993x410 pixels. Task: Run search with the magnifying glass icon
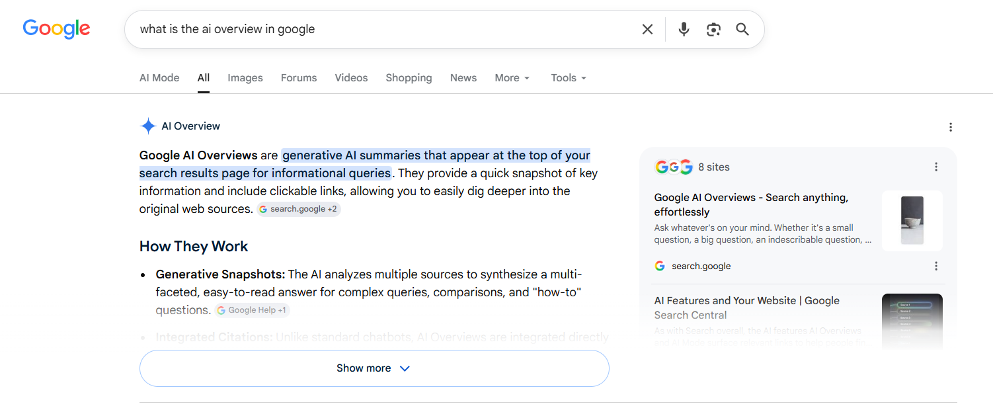742,29
